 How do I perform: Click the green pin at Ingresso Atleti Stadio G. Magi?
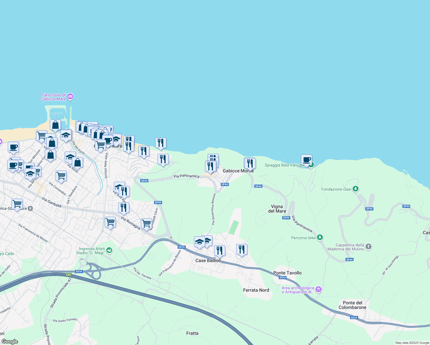[109, 250]
